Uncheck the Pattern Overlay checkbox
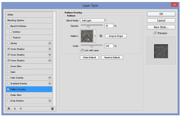 click(8, 89)
